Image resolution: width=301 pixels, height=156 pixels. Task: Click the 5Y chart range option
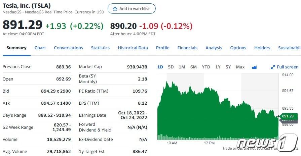[228, 67]
